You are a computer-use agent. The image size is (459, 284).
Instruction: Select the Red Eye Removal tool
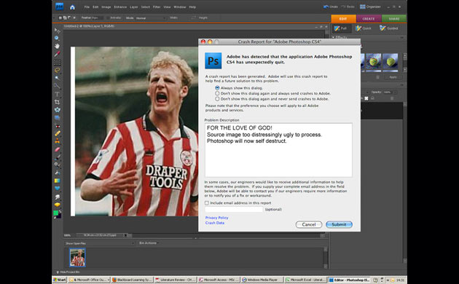tap(57, 126)
